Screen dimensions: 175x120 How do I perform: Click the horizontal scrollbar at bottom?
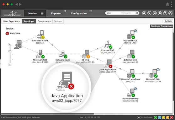pos(47,114)
